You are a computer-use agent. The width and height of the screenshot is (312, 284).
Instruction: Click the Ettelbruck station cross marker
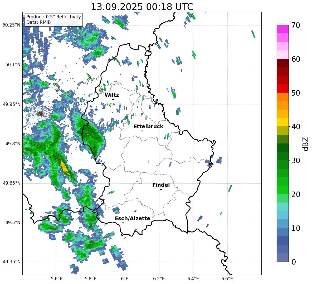click(142, 131)
